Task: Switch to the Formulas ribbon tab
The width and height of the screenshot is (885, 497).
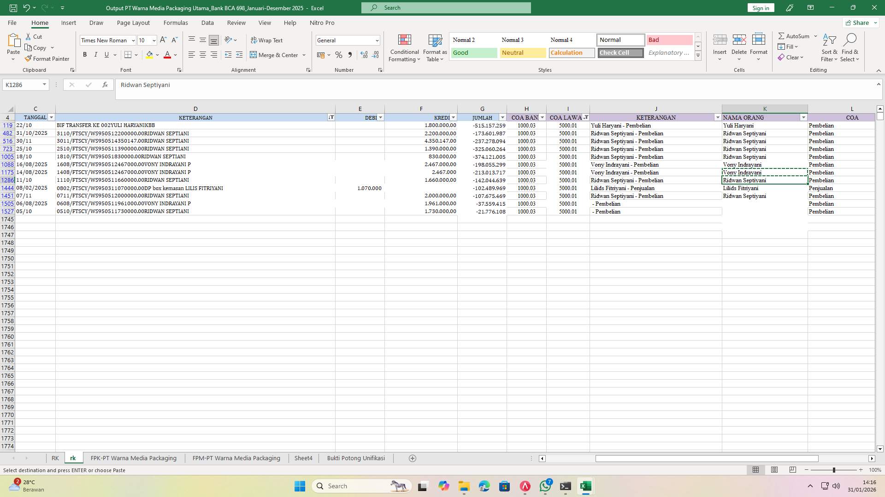Action: (176, 23)
